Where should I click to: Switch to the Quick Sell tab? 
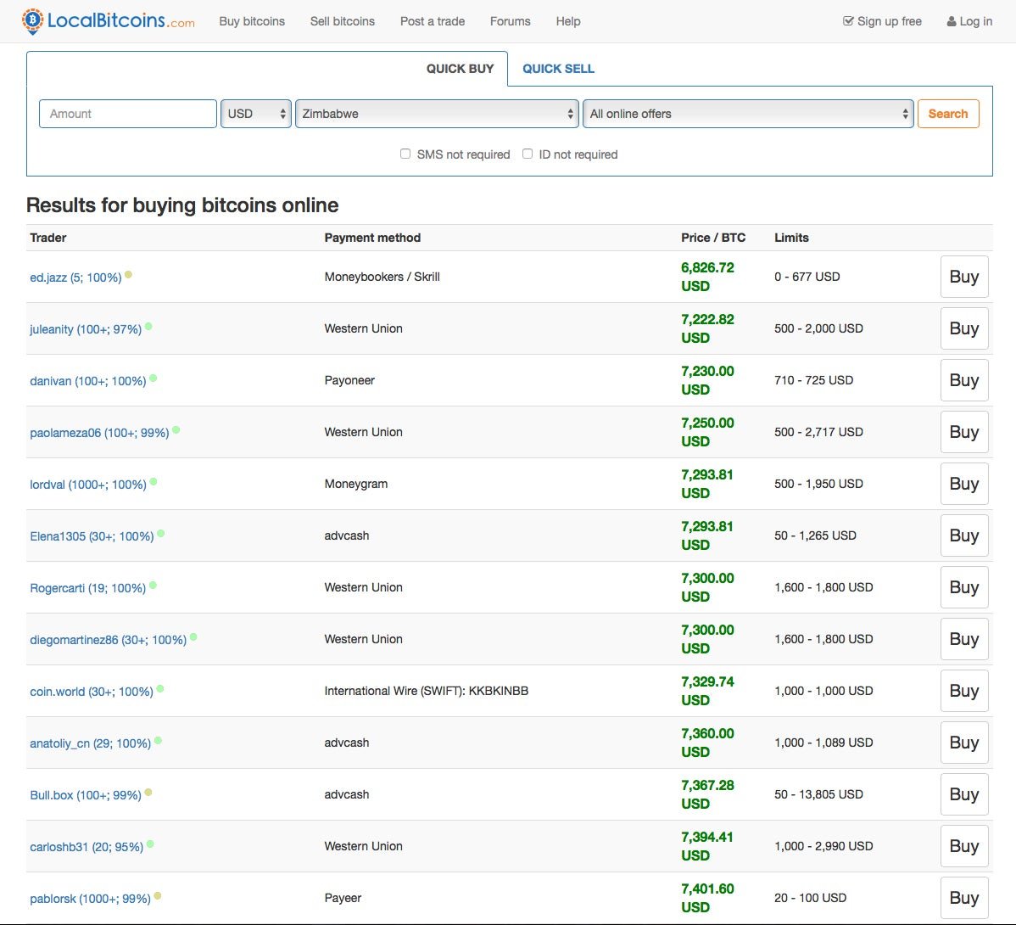coord(559,69)
